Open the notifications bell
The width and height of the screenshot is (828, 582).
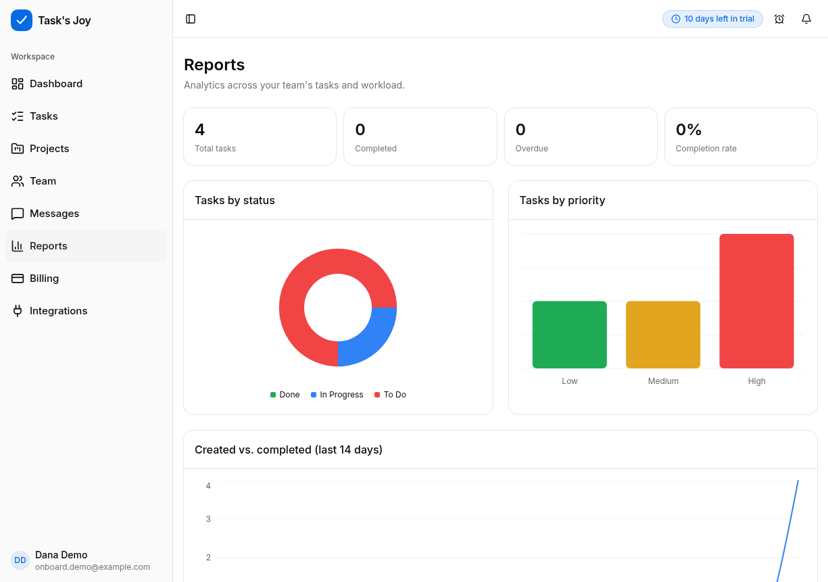(x=806, y=19)
